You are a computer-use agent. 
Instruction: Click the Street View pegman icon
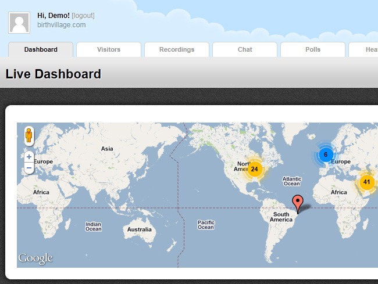(29, 136)
